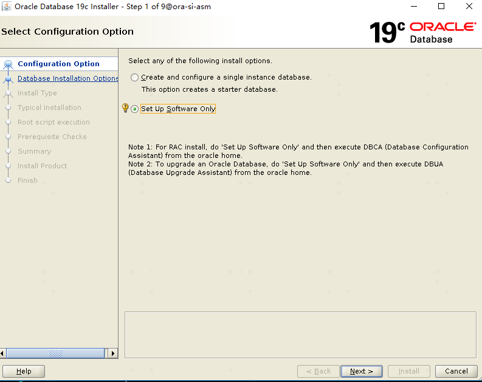This screenshot has height=382, width=482.
Task: Click the Finish step label
Action: (28, 180)
